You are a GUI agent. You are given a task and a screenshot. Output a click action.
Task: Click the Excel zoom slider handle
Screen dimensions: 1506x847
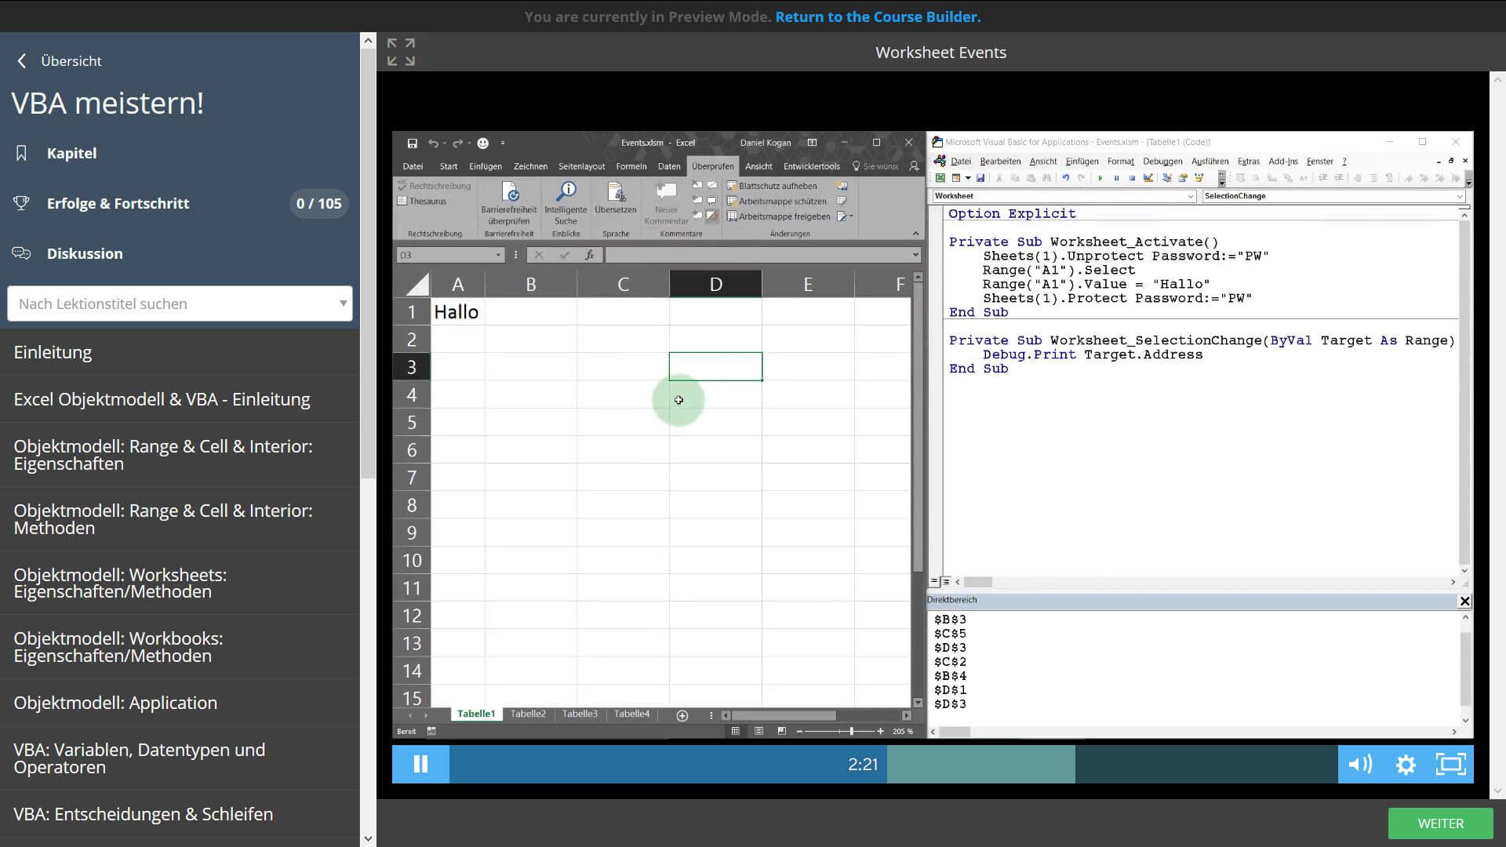851,731
